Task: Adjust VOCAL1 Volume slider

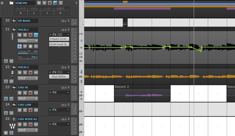Action: point(28,52)
